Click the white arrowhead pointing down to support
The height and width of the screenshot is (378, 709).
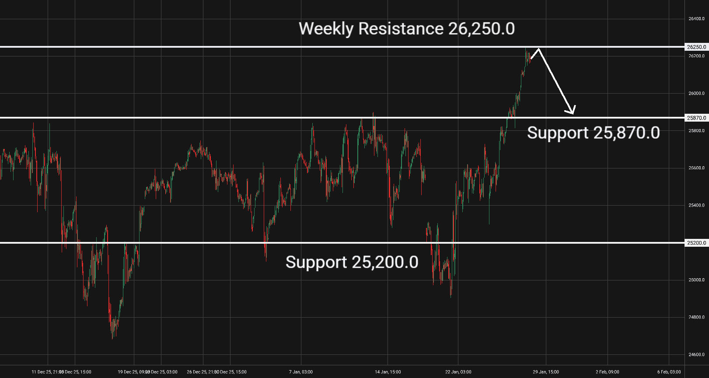pos(572,112)
